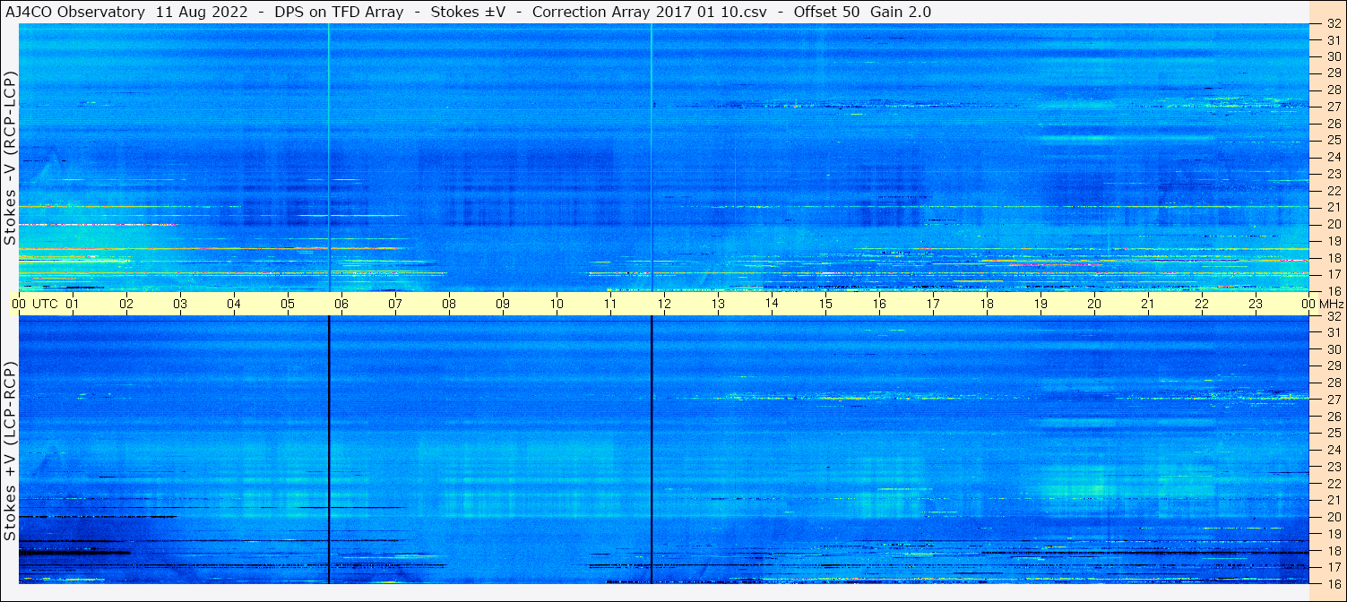Click the 28 MHz tick in lower panel
The image size is (1347, 602).
[1334, 383]
